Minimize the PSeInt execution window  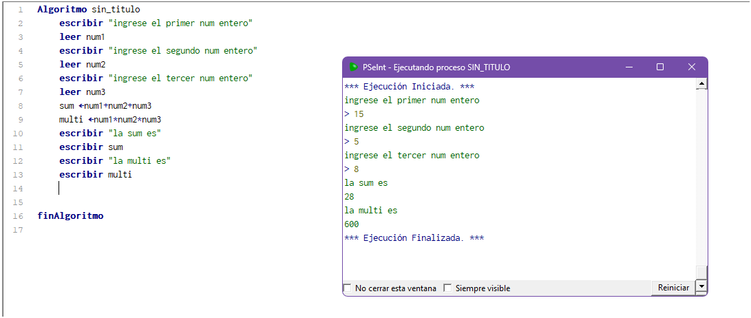628,67
